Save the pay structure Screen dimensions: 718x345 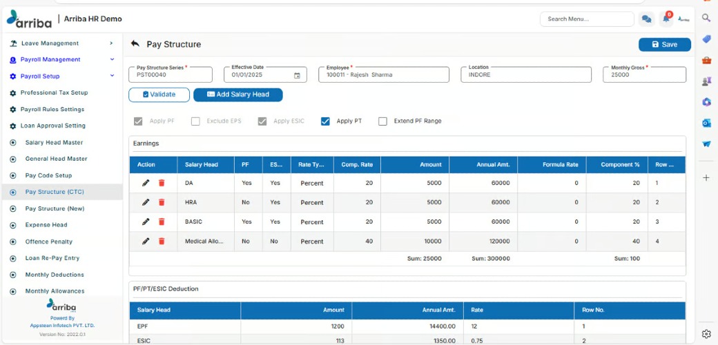[664, 44]
